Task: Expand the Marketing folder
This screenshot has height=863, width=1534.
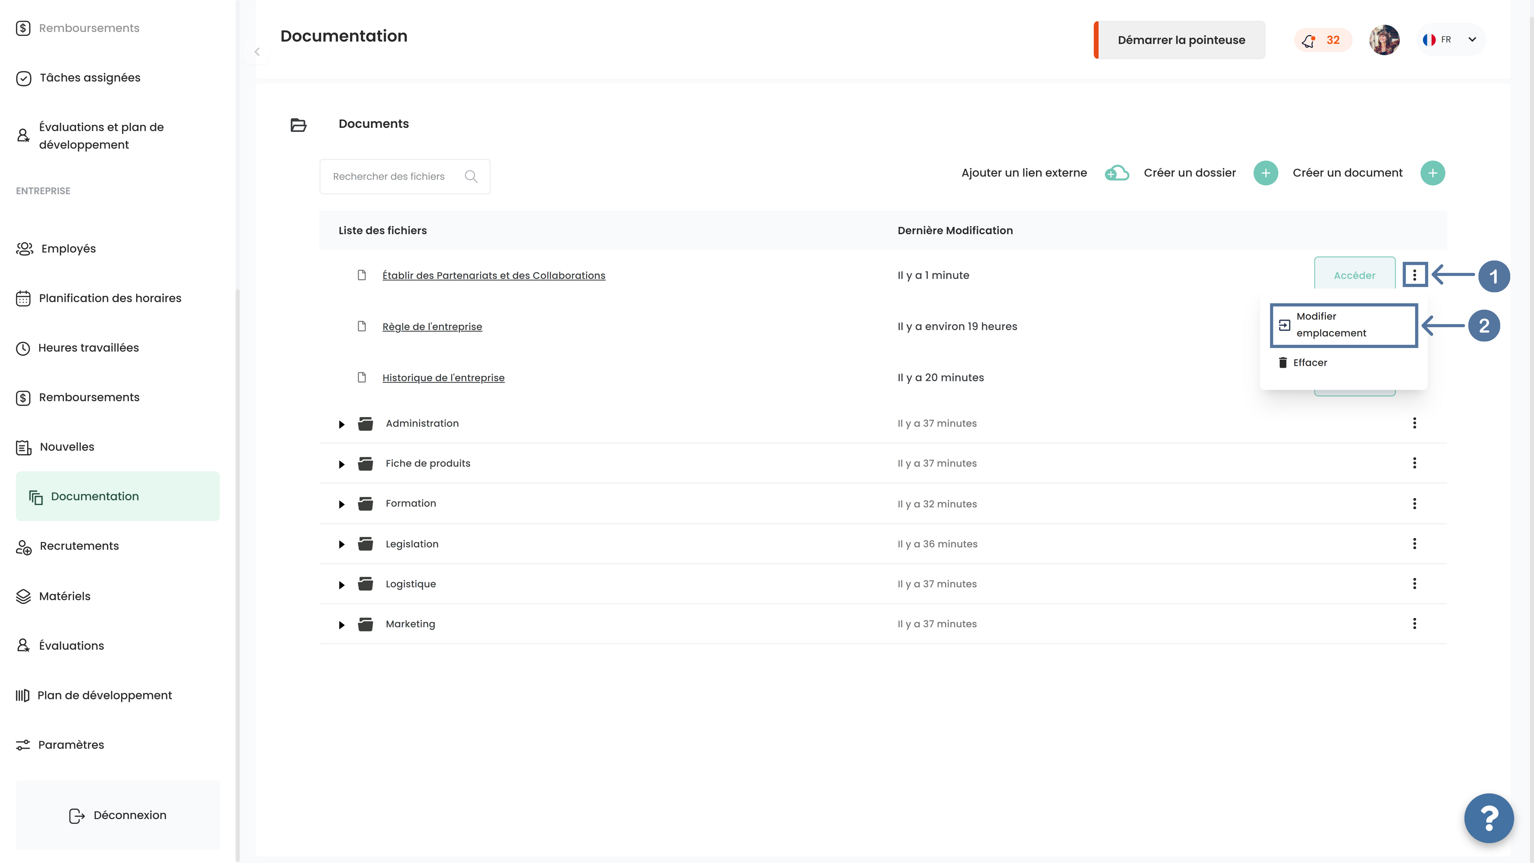Action: pos(341,625)
